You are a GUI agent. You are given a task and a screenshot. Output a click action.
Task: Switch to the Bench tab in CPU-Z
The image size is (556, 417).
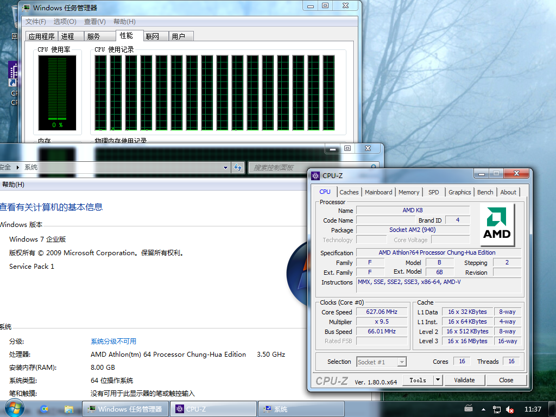485,192
